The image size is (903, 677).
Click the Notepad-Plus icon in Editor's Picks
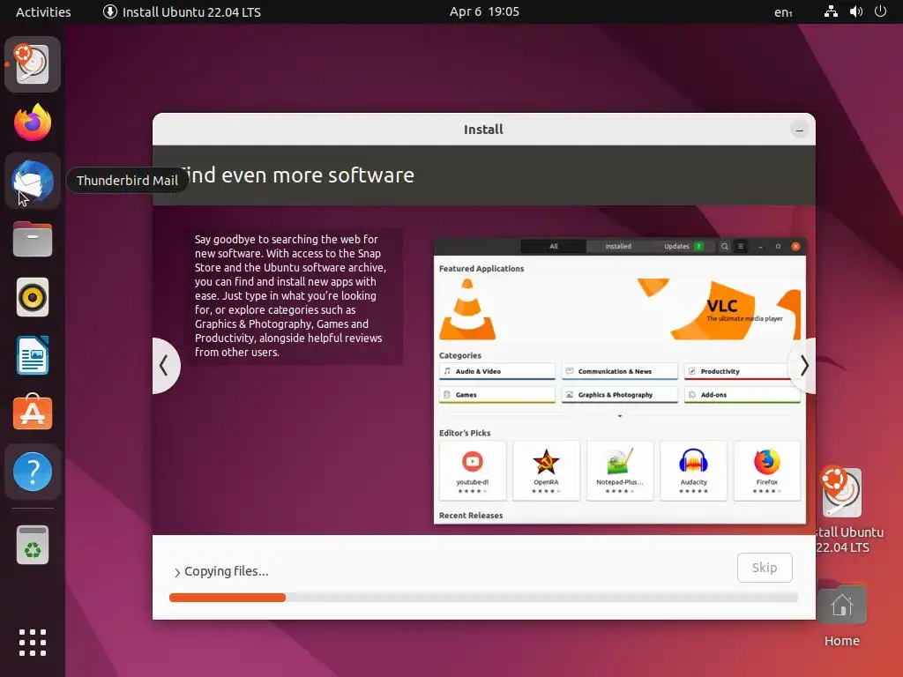[x=620, y=461]
